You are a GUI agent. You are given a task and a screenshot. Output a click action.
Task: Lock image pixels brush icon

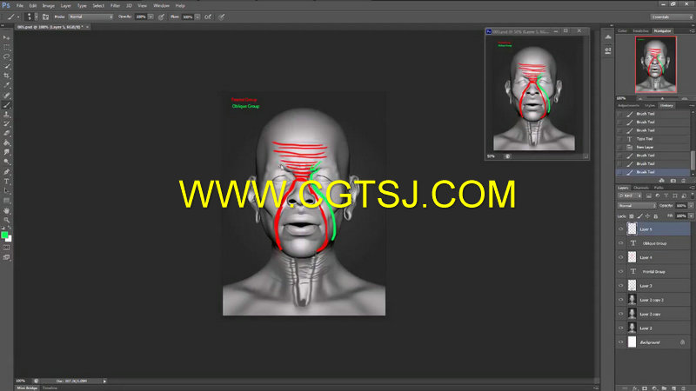pos(639,216)
